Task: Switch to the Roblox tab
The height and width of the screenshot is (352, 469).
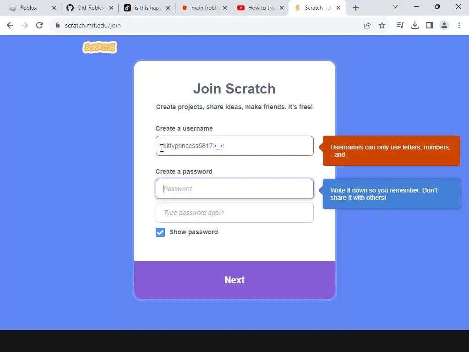Action: (28, 8)
